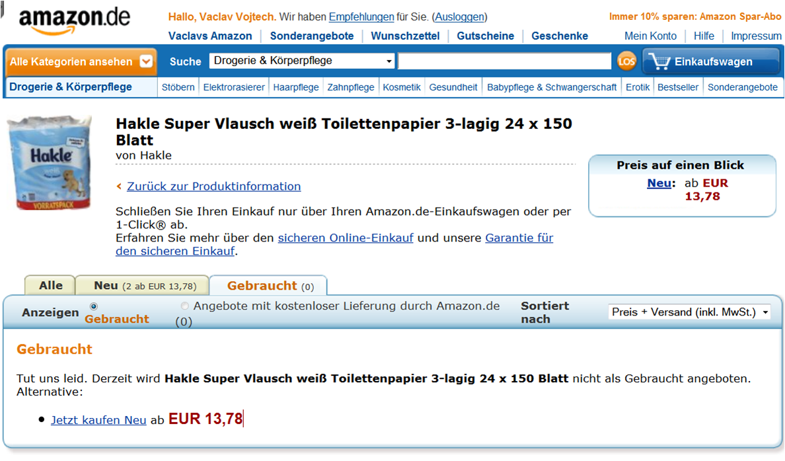The image size is (785, 461).
Task: Expand the Alle Kategorien ansehen menu
Action: click(80, 62)
